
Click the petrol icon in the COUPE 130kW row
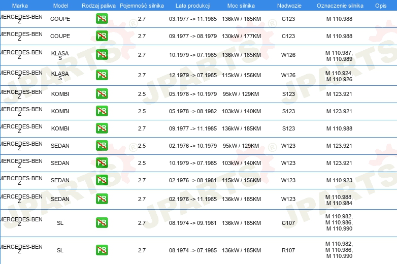(x=102, y=36)
